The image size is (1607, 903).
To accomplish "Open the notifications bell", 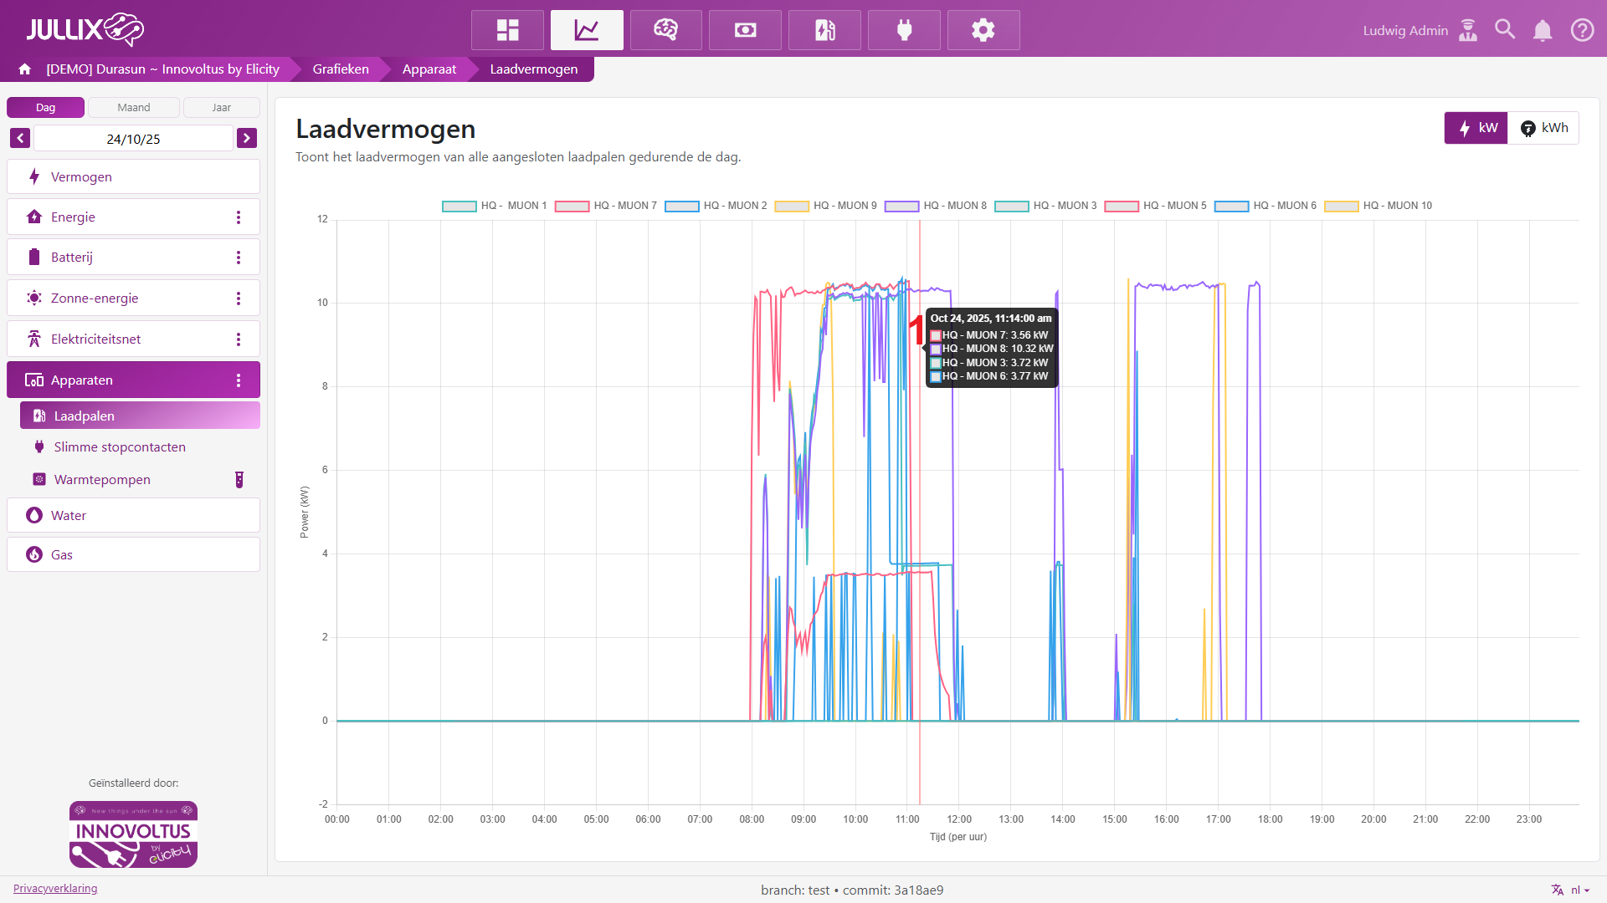I will click(x=1543, y=31).
